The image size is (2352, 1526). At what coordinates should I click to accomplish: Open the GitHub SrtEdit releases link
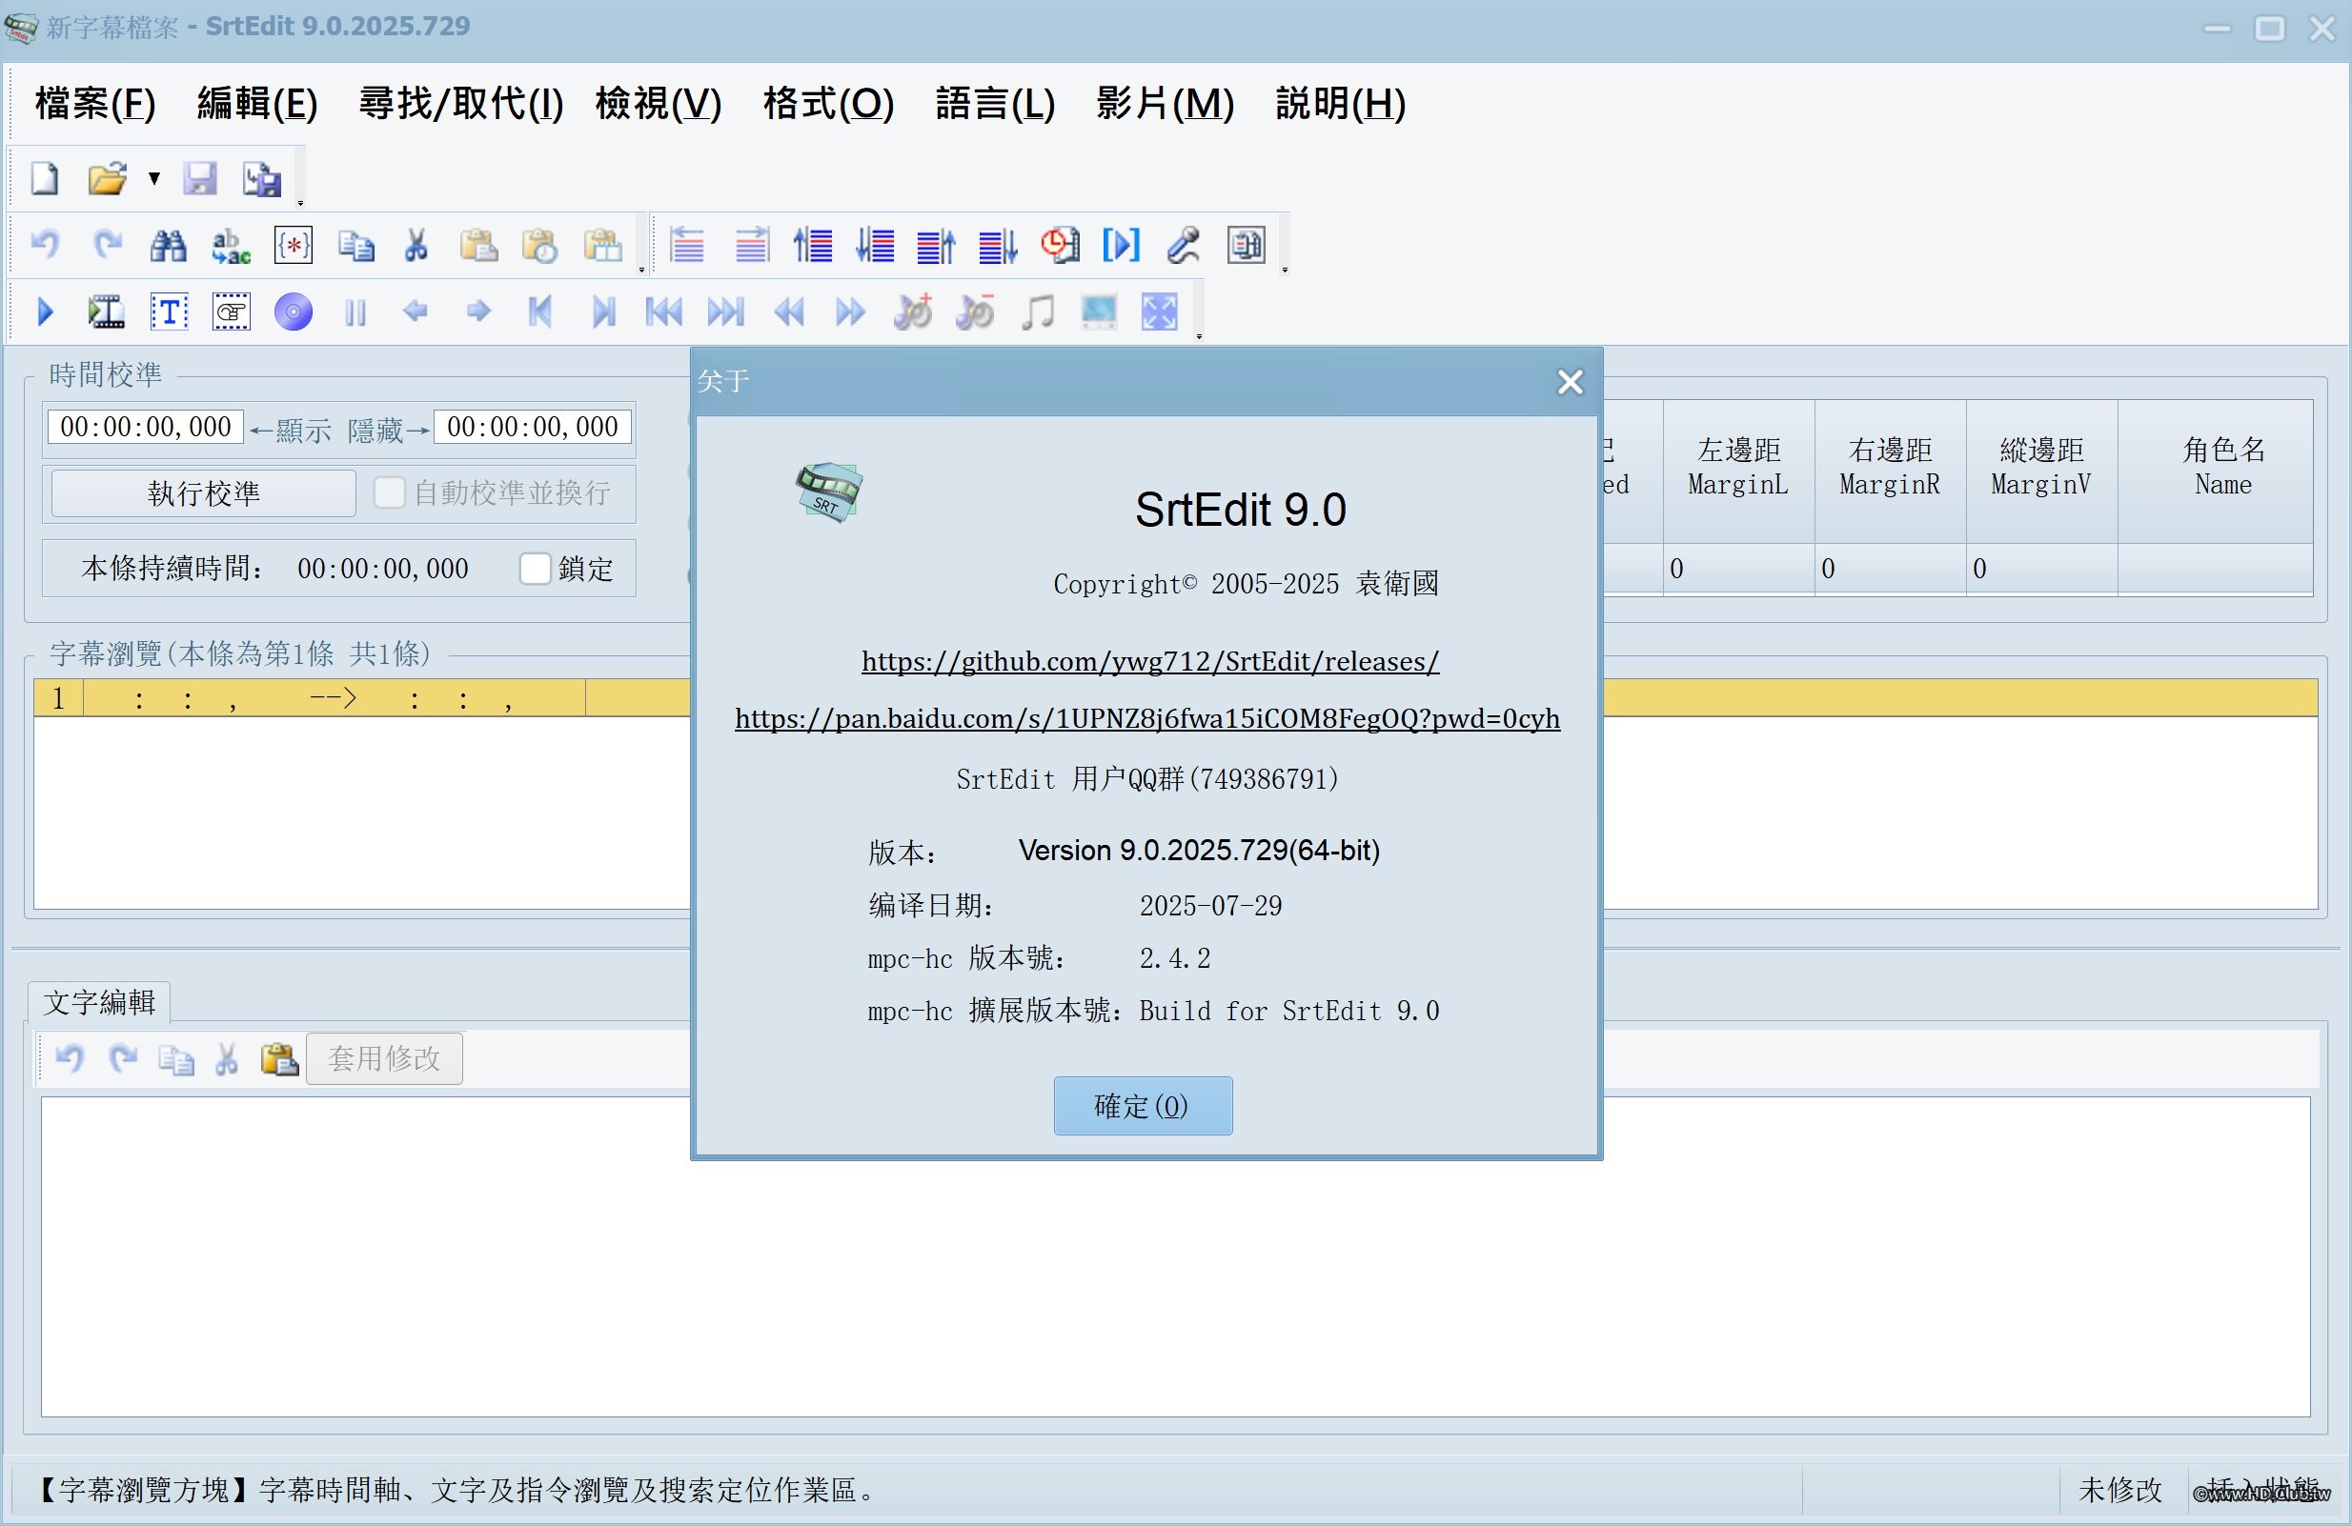1149,661
